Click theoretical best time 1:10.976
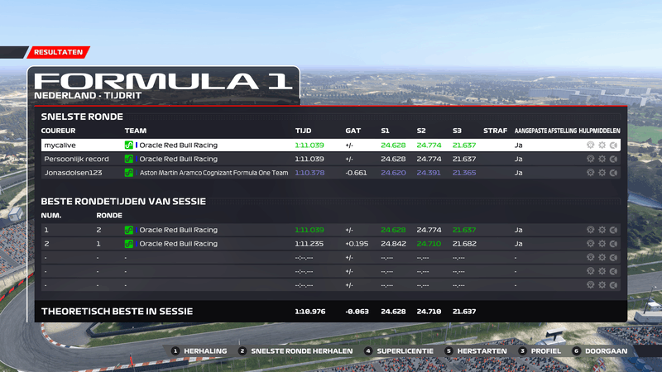Image resolution: width=662 pixels, height=372 pixels. 309,312
